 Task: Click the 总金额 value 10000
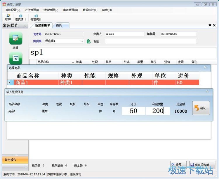coord(181,111)
